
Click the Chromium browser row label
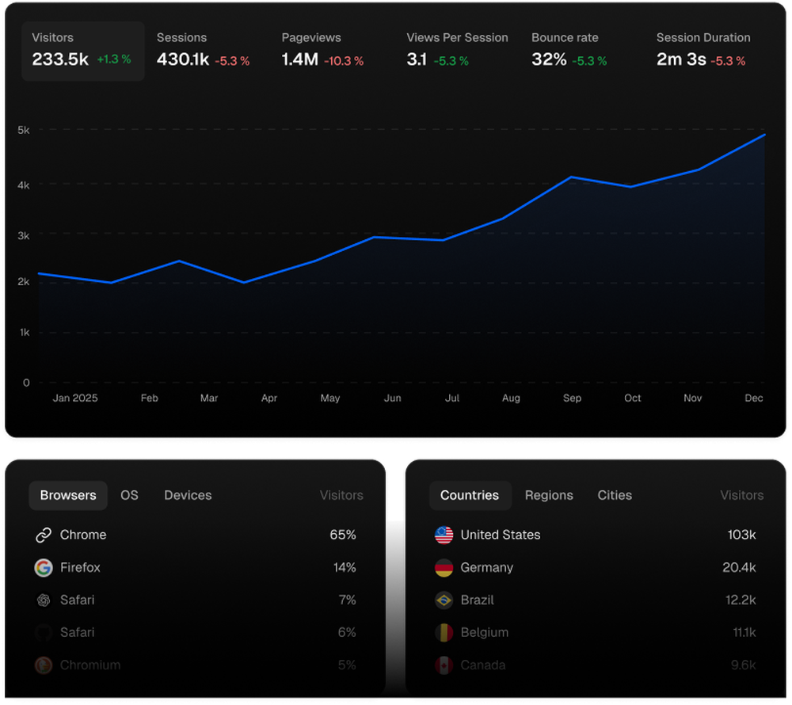coord(90,665)
